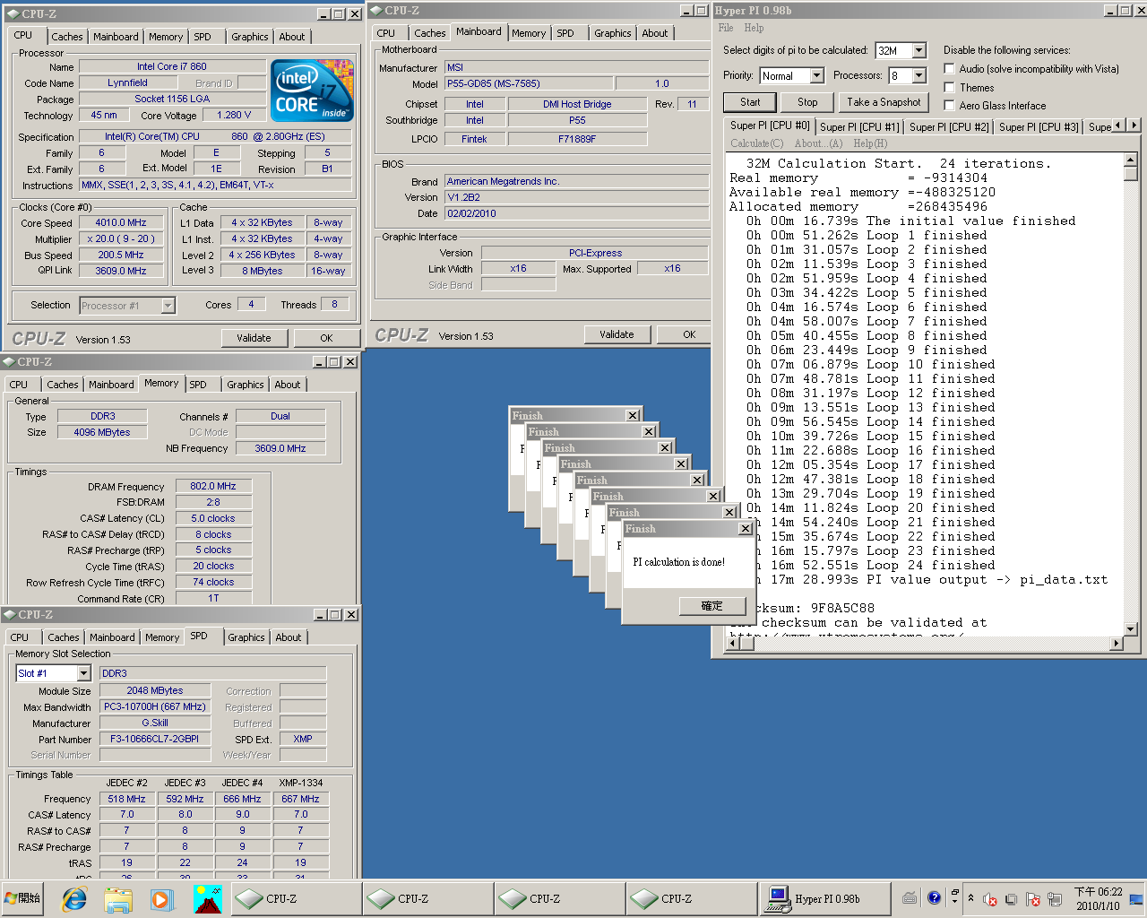Open the File menu in Hyper PI
This screenshot has width=1147, height=918.
pos(726,28)
